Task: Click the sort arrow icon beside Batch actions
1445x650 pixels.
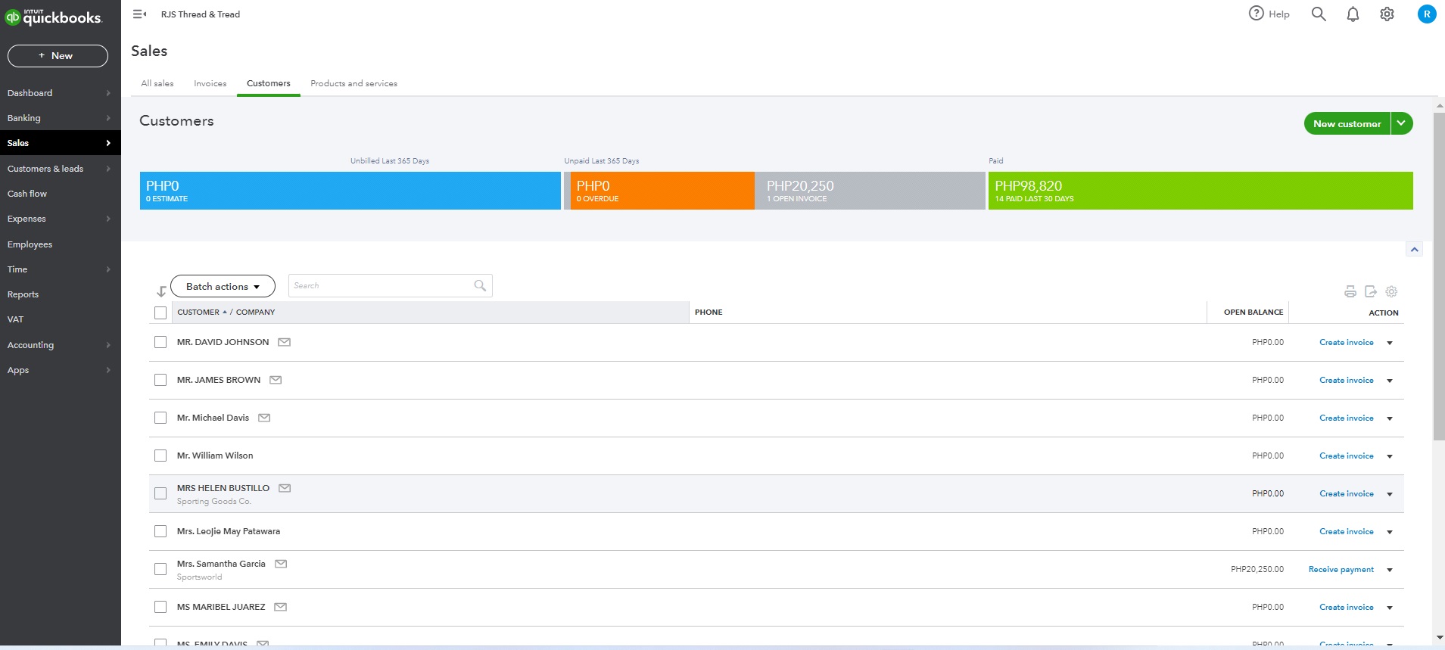Action: 161,291
